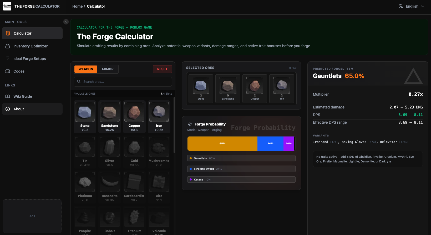Click the Gauntlets 65.0% predicted item heading
This screenshot has width=431, height=235.
pyautogui.click(x=338, y=76)
